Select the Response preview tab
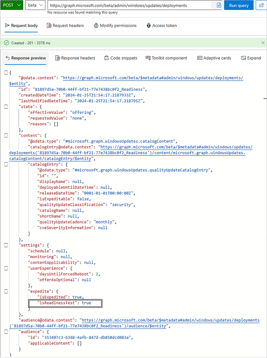The width and height of the screenshot is (267, 358). coord(25,58)
